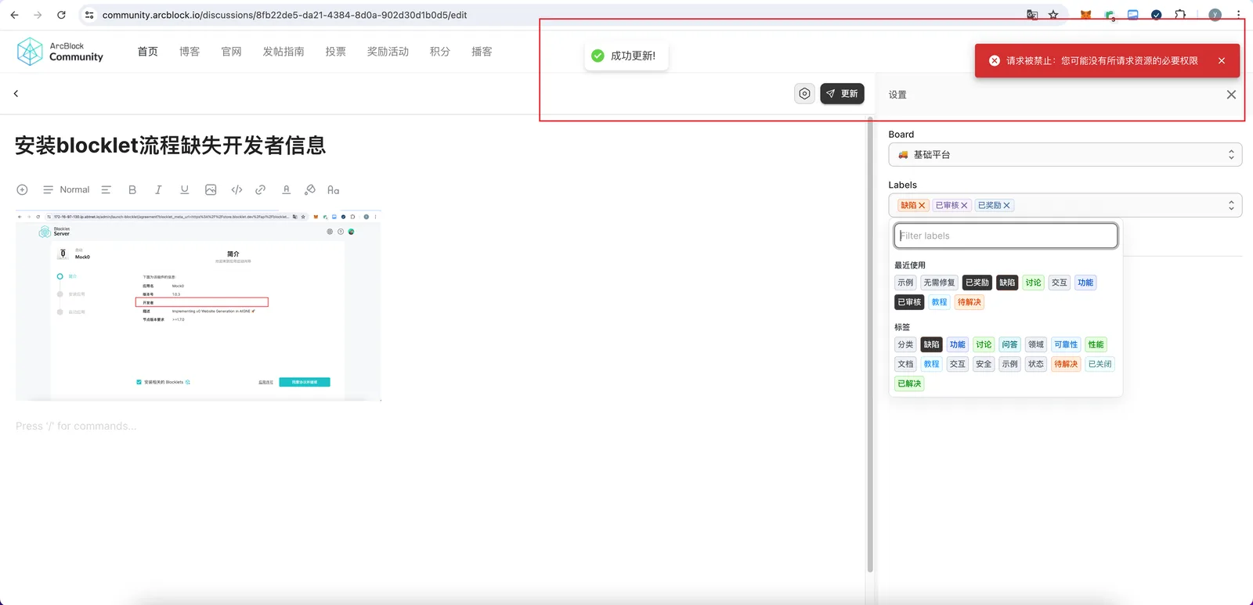1253x605 pixels.
Task: Toggle bold formatting
Action: 132,189
